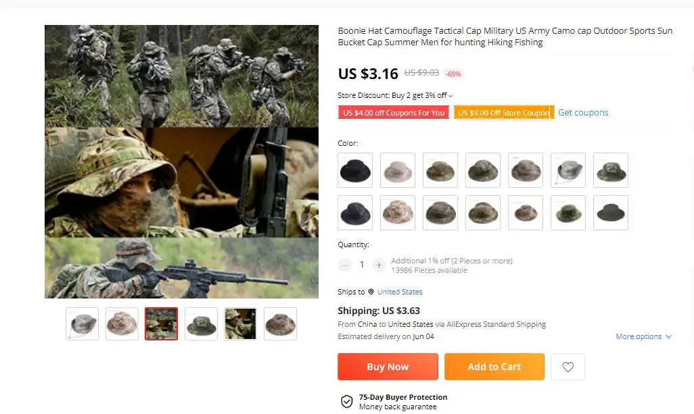Screen dimensions: 694x414
Task: Choose the grey hat with chin strap
Action: pos(568,170)
